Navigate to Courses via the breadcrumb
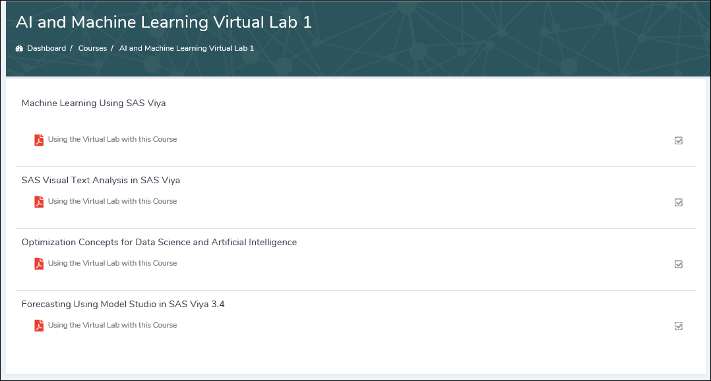The height and width of the screenshot is (381, 711). coord(92,47)
